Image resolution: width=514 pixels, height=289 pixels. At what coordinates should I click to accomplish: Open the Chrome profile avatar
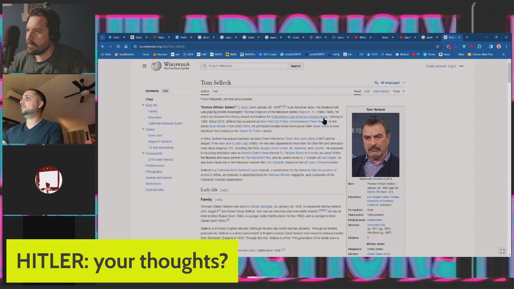tap(498, 47)
